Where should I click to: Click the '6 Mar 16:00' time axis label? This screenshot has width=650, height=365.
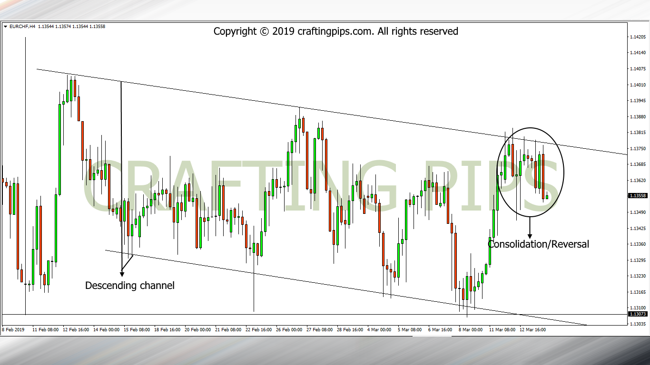pyautogui.click(x=441, y=329)
